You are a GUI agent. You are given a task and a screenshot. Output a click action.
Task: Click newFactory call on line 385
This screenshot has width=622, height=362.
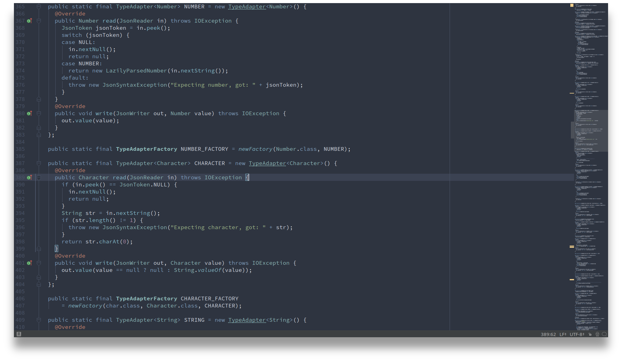255,149
